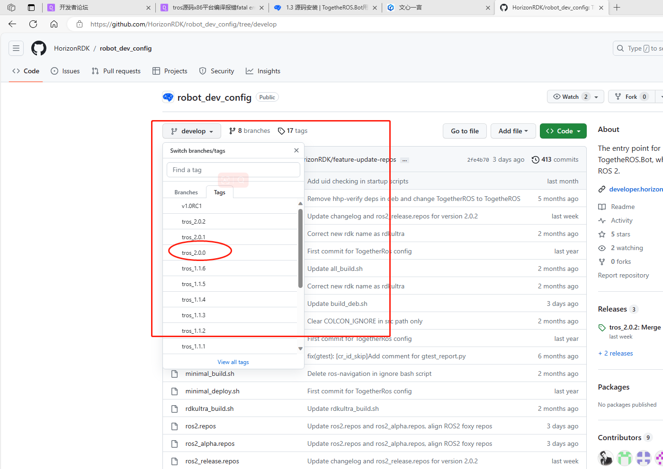Open the green Code dropdown
Image resolution: width=663 pixels, height=469 pixels.
coord(563,131)
